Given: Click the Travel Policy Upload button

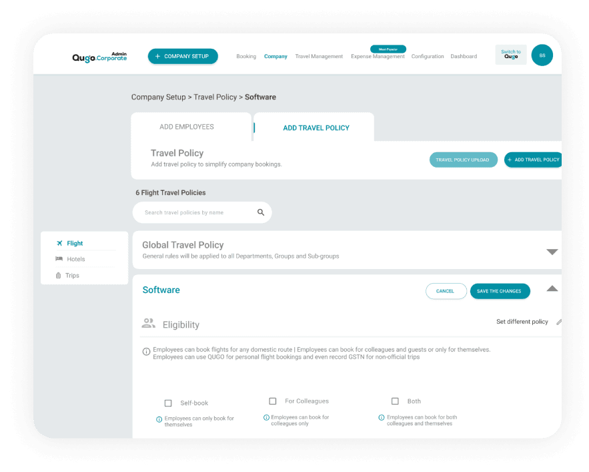Looking at the screenshot, I should tap(463, 160).
